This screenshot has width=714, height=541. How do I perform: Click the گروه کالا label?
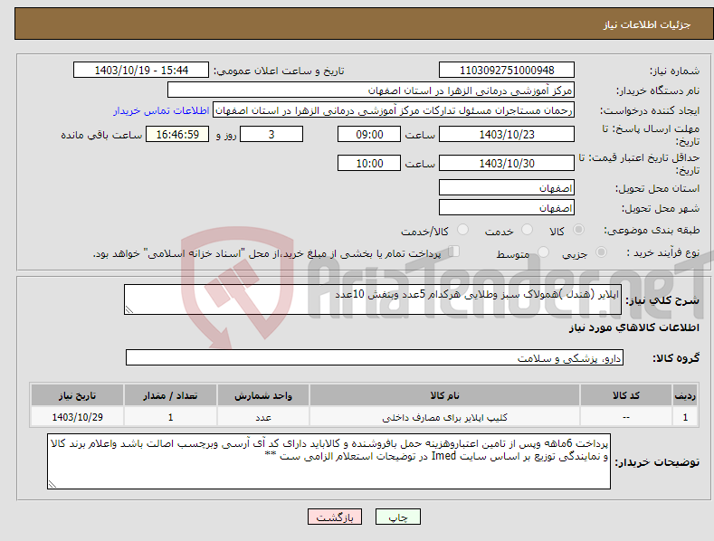[676, 358]
